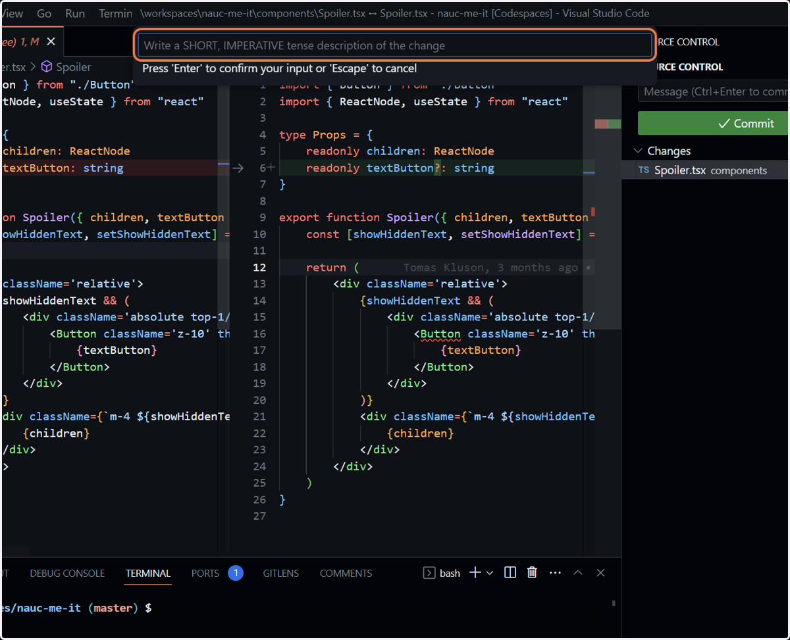The height and width of the screenshot is (640, 790).
Task: Select the bash terminal profile
Action: 442,573
